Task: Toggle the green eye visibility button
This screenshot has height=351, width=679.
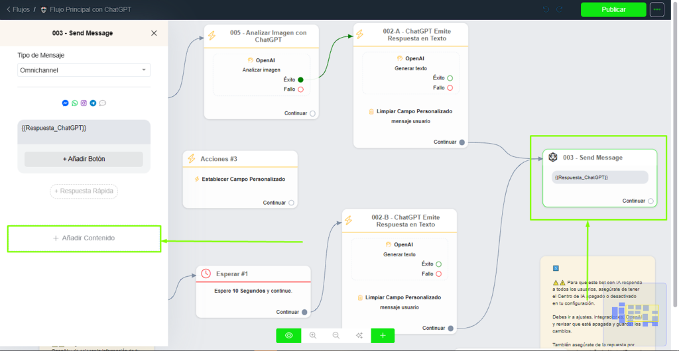Action: 288,336
